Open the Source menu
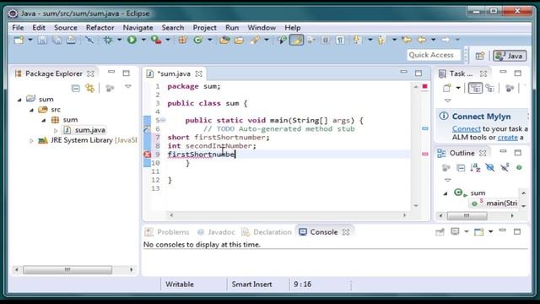The width and height of the screenshot is (540, 304). (x=66, y=28)
